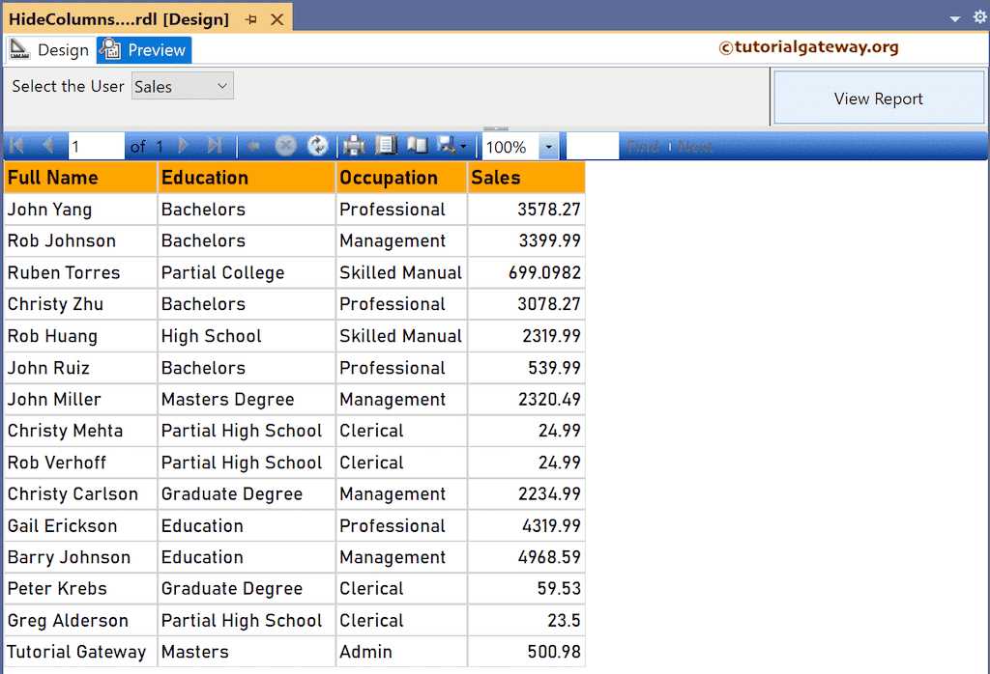Jump to the last page using arrow icon
Screen dimensions: 990x674
(x=215, y=145)
